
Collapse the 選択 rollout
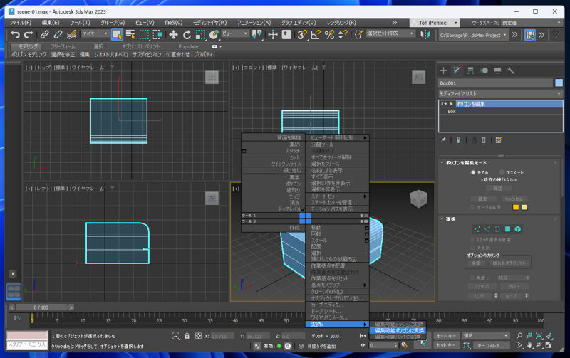(x=442, y=219)
